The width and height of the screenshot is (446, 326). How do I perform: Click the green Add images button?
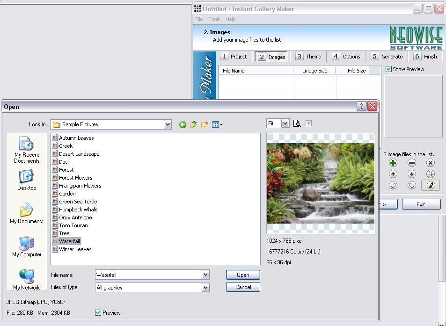click(x=393, y=163)
